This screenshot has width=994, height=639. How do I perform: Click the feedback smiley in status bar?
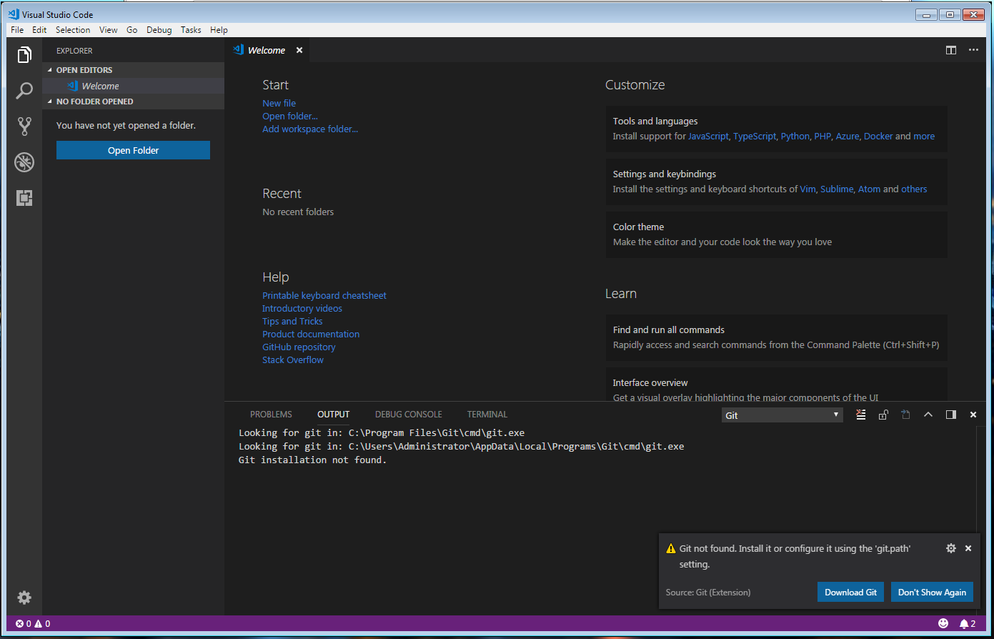coord(943,624)
